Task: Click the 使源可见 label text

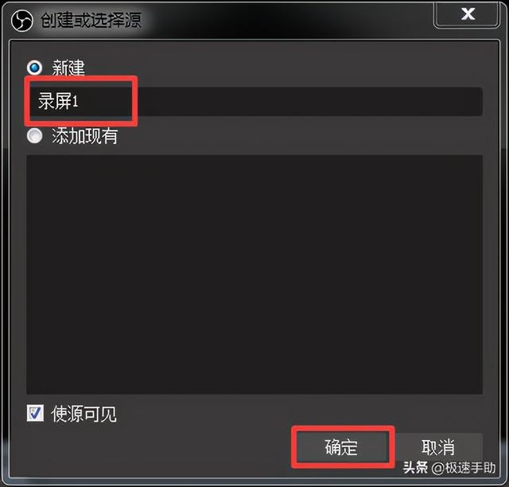Action: 84,414
